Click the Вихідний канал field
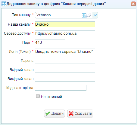Viewport: 137px width, 125px height. [x=65, y=79]
